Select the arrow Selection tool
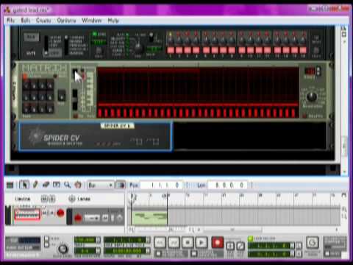The height and width of the screenshot is (265, 353). click(x=24, y=185)
